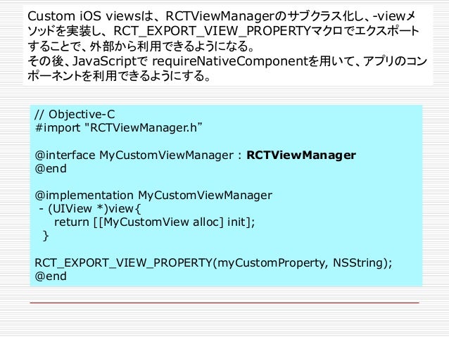Click the 'RCT_EXPORT_VIEW_PROPERTY(myCustomProperty, NSString);' line

point(213,263)
